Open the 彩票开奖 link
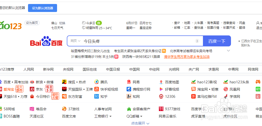Image resolution: width=262 pixels, height=126 pixels. pos(229,28)
